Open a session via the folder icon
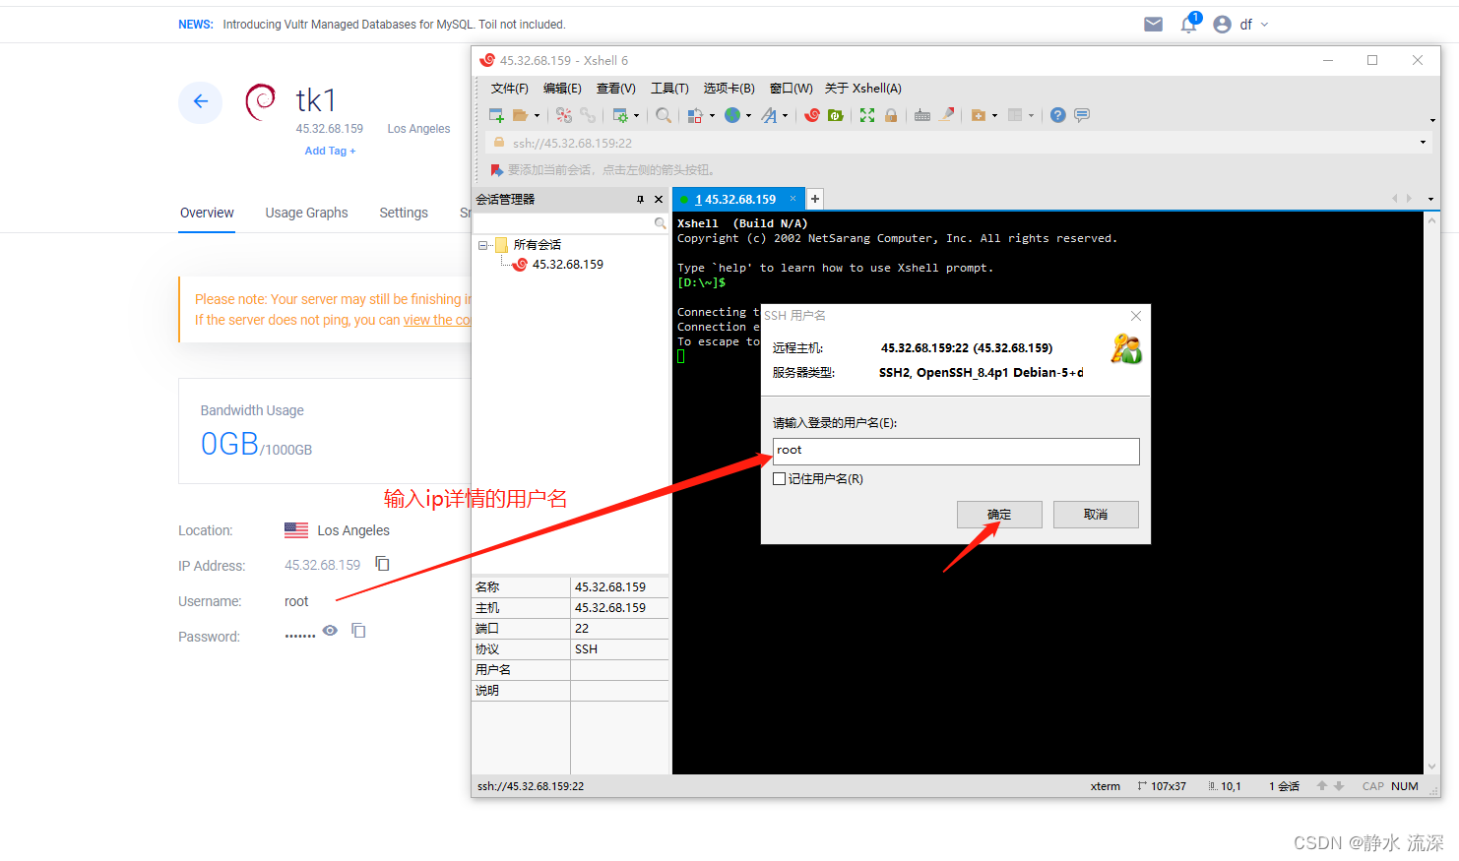This screenshot has height=861, width=1459. [x=520, y=115]
